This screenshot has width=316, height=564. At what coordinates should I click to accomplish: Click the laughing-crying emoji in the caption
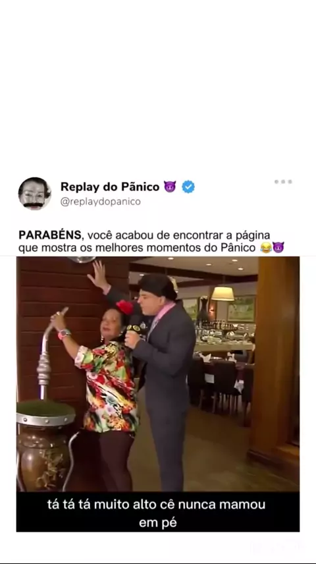(x=266, y=248)
